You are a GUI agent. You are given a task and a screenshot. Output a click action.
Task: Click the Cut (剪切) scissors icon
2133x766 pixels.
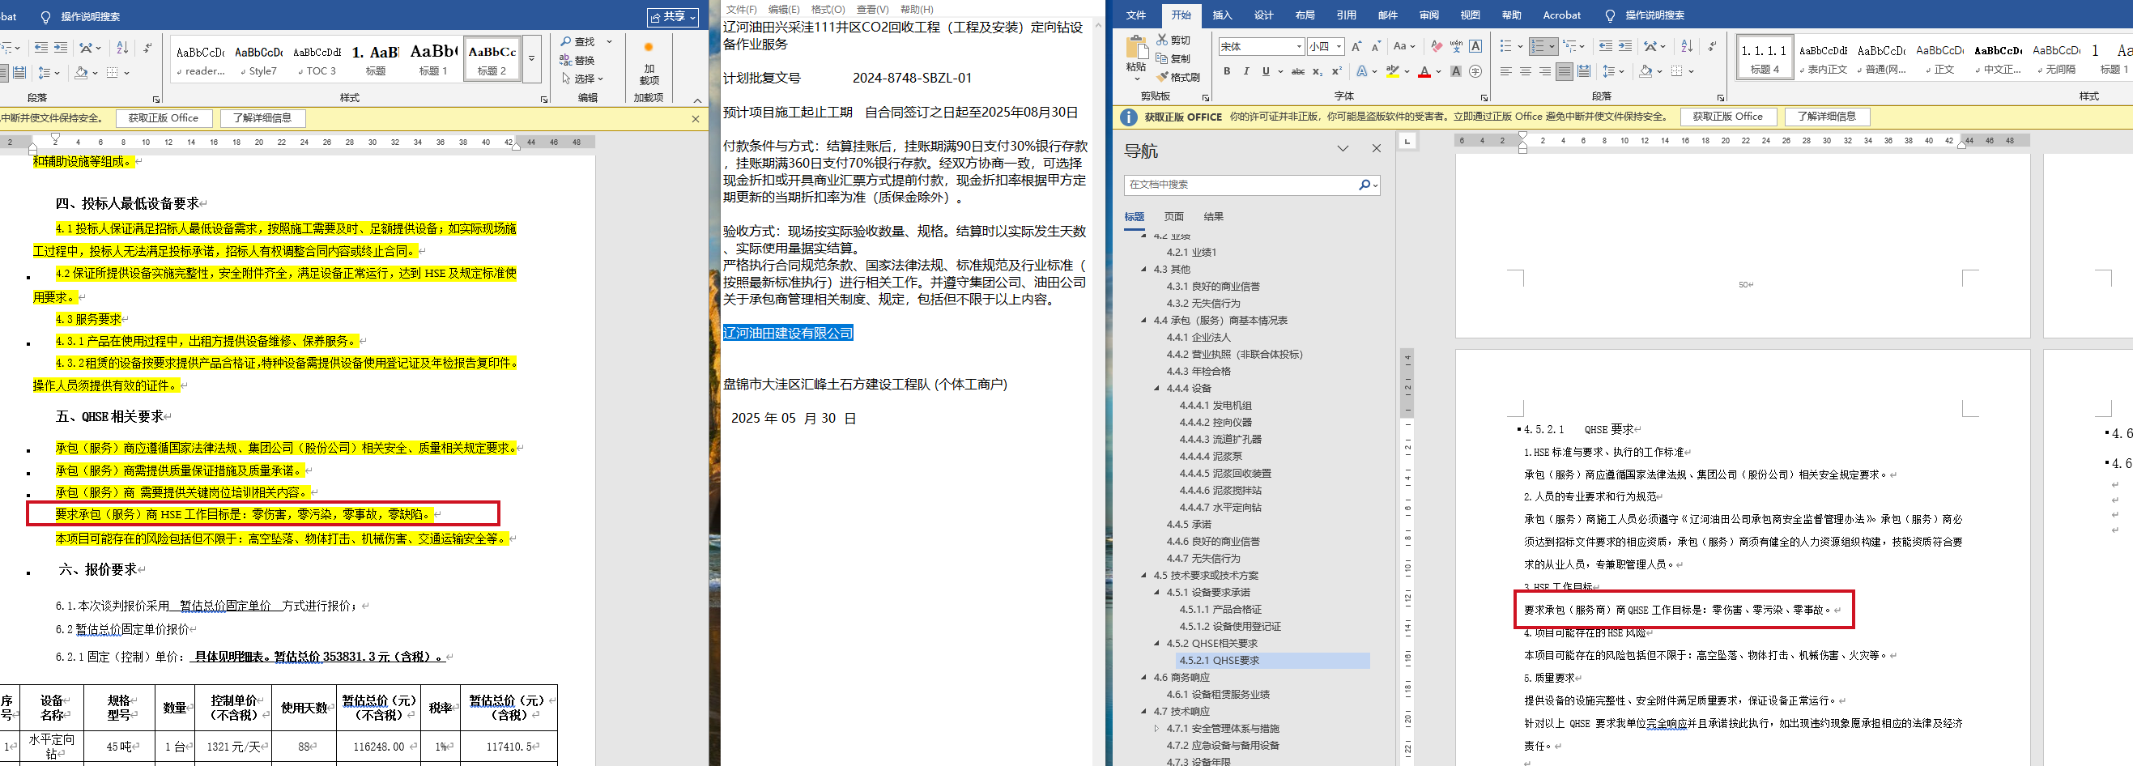(1163, 40)
